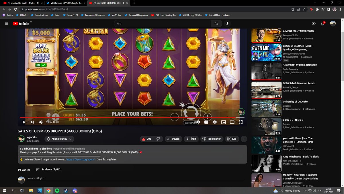Click the Teşekkürler thanks button
Screen dimensions: 344x194
212,139
